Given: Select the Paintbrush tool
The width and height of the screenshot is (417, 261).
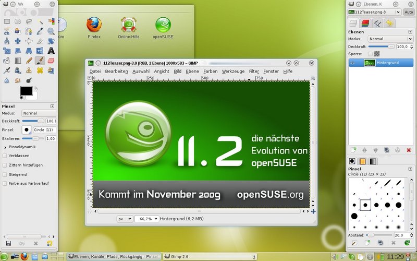Looking at the screenshot, I should click(x=40, y=61).
